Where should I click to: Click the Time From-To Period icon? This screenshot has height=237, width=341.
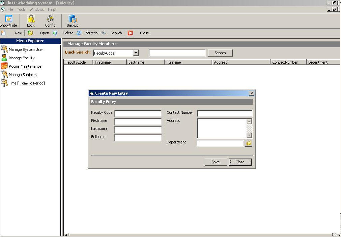pos(4,83)
